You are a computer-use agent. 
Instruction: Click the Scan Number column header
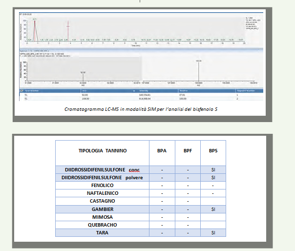click(34, 91)
